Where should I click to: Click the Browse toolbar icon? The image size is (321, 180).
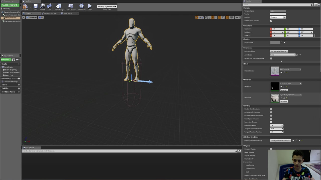pyautogui.click(x=42, y=7)
